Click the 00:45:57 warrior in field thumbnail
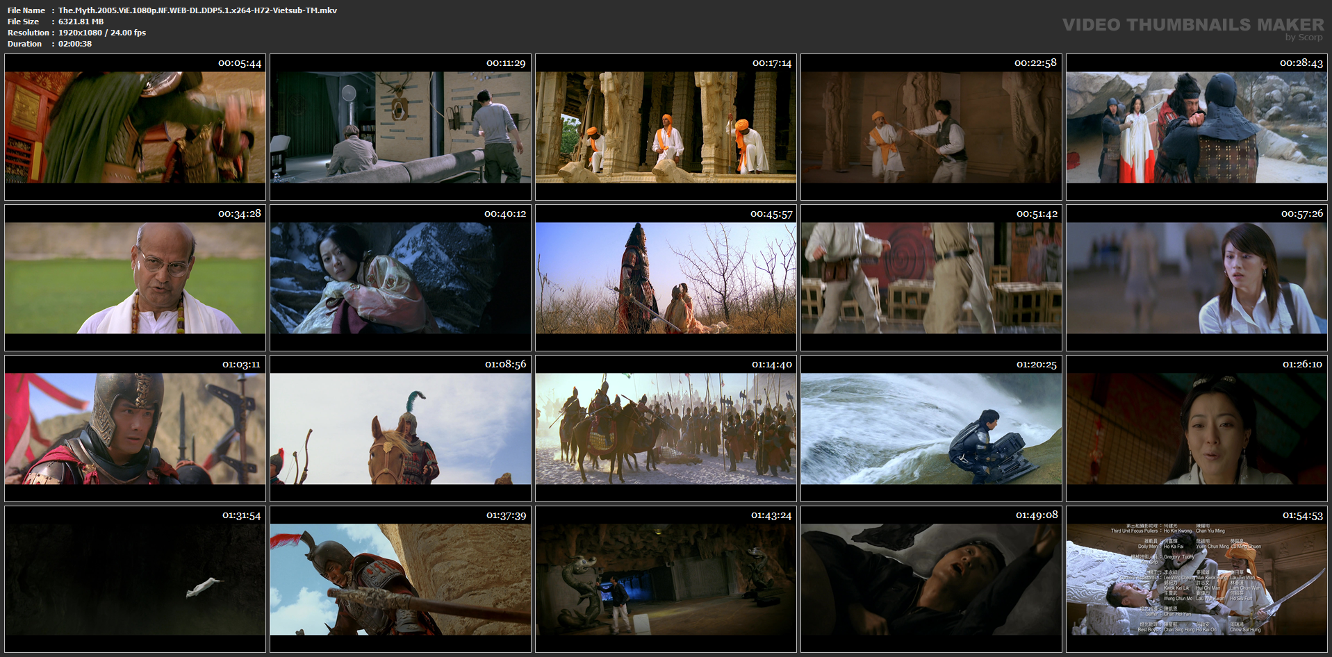The height and width of the screenshot is (657, 1332). (x=666, y=278)
